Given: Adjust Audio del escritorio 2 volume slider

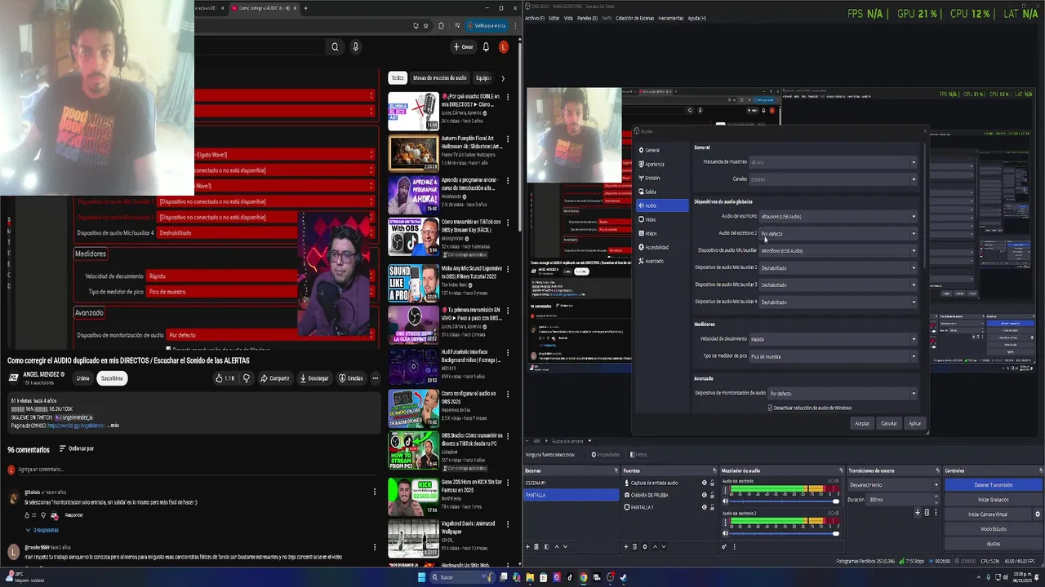Looking at the screenshot, I should tap(785, 533).
